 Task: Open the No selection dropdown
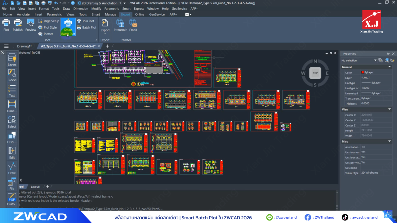pyautogui.click(x=359, y=60)
